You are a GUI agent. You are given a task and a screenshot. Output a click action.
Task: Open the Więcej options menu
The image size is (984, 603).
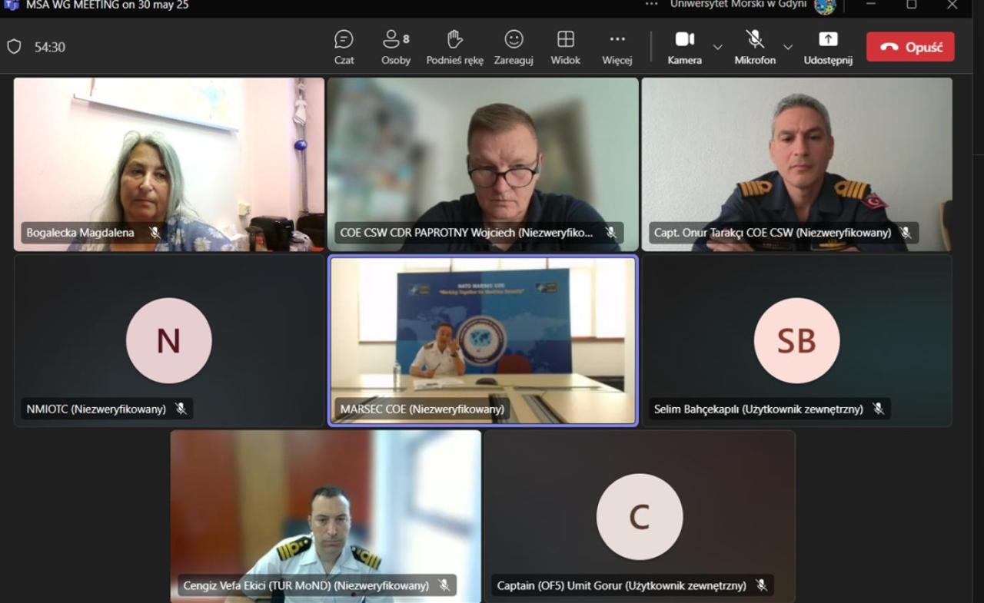tap(617, 47)
